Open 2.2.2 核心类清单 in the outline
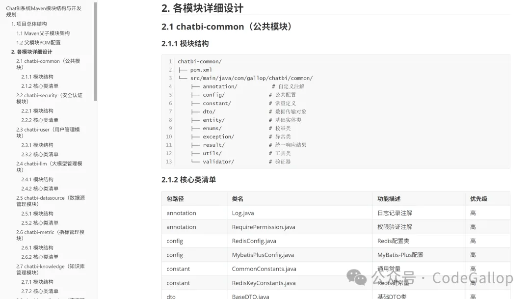 (40, 120)
